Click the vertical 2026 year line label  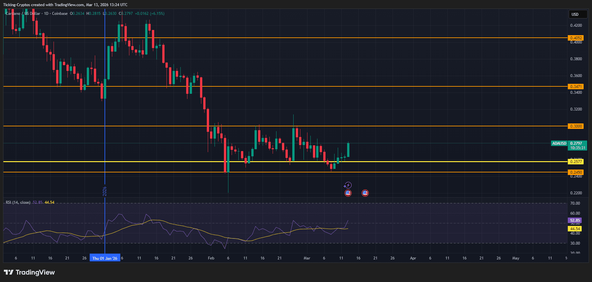pyautogui.click(x=105, y=191)
